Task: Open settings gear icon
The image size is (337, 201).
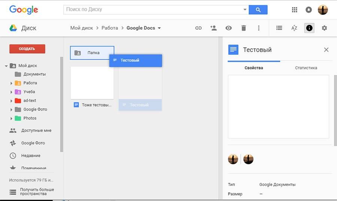Action: [x=324, y=28]
